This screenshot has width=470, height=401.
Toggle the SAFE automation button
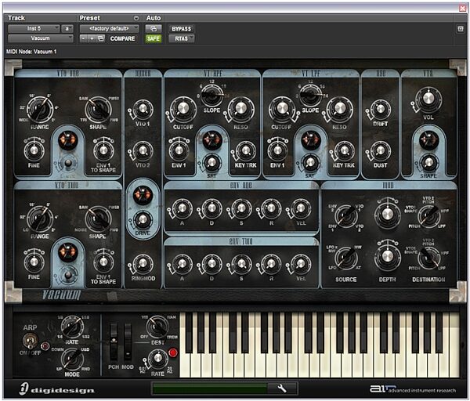point(154,38)
